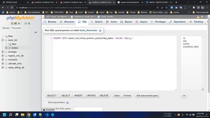210x118 pixels.
Task: Open Chrome side panel icon
Action: click(198, 8)
